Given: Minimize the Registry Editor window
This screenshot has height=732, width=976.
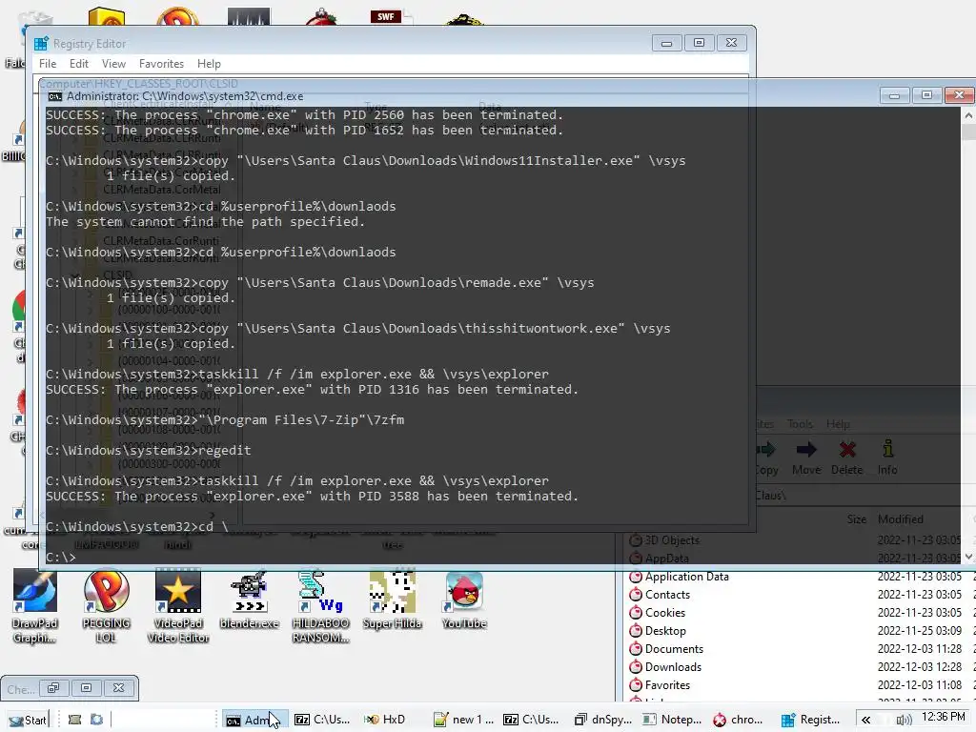Looking at the screenshot, I should (666, 43).
